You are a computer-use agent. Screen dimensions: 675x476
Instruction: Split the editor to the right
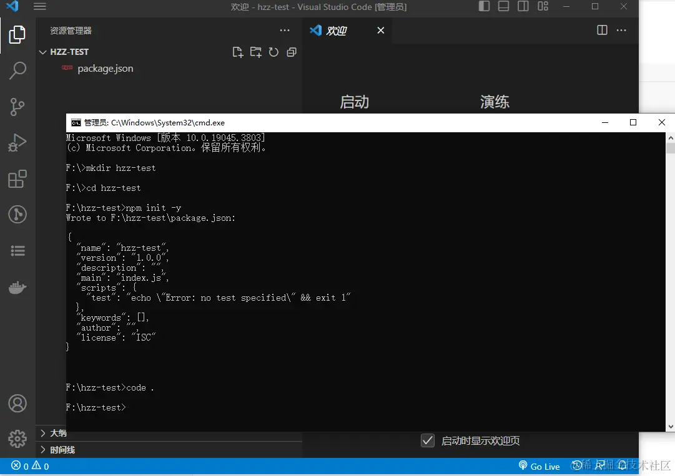point(602,30)
